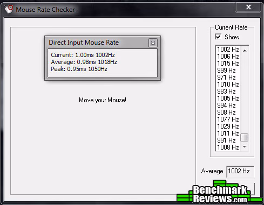Click the Mouse Rate Checker app icon
The image size is (264, 205).
pyautogui.click(x=9, y=9)
